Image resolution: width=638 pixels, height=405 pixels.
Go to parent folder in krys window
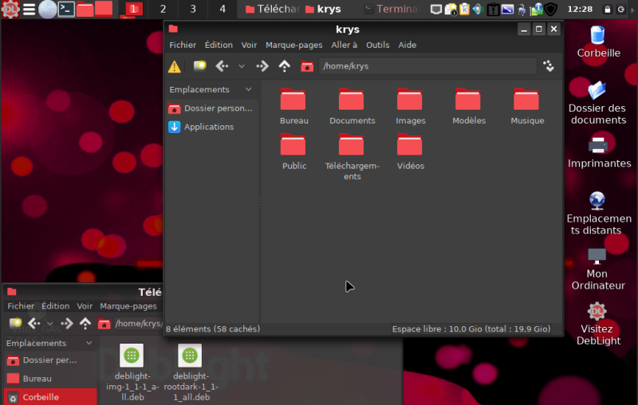point(284,66)
